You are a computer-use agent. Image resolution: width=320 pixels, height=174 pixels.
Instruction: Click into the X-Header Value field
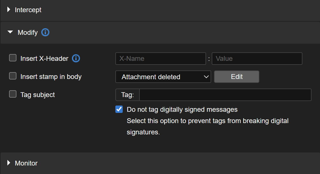coord(257,59)
